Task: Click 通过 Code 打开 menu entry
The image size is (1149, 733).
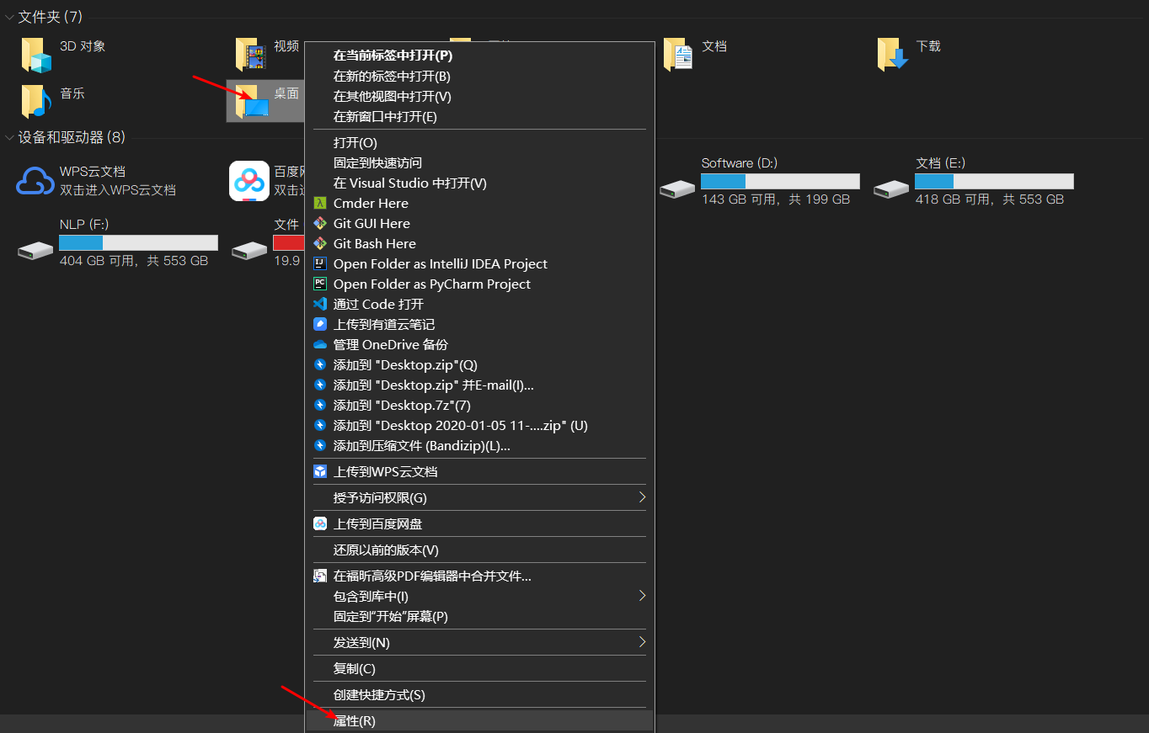Action: click(378, 304)
